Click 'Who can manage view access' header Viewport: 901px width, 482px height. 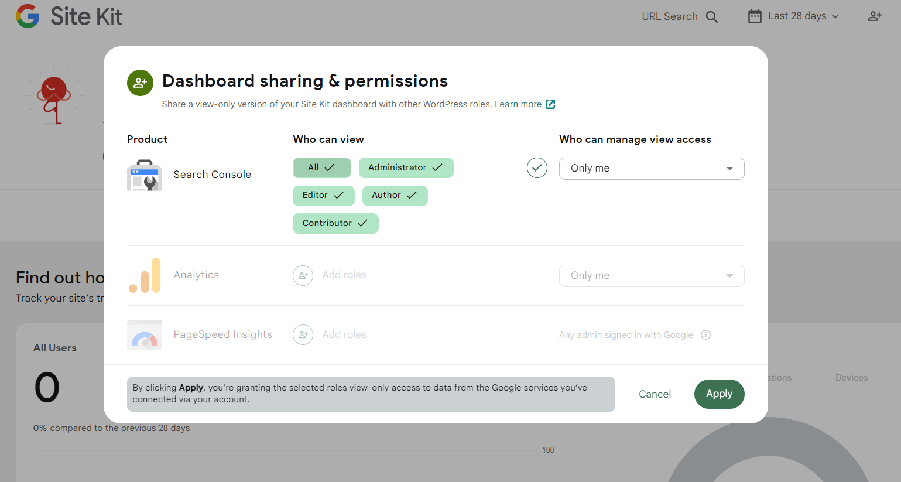tap(635, 139)
